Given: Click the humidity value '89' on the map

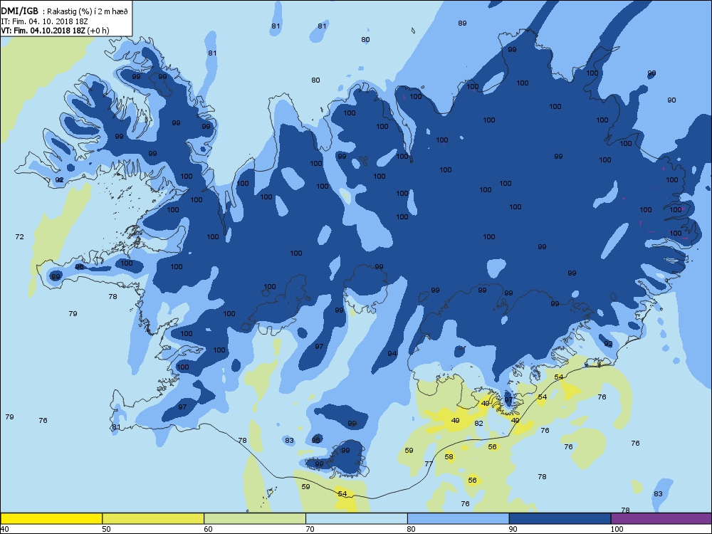Looking at the screenshot, I should (462, 23).
